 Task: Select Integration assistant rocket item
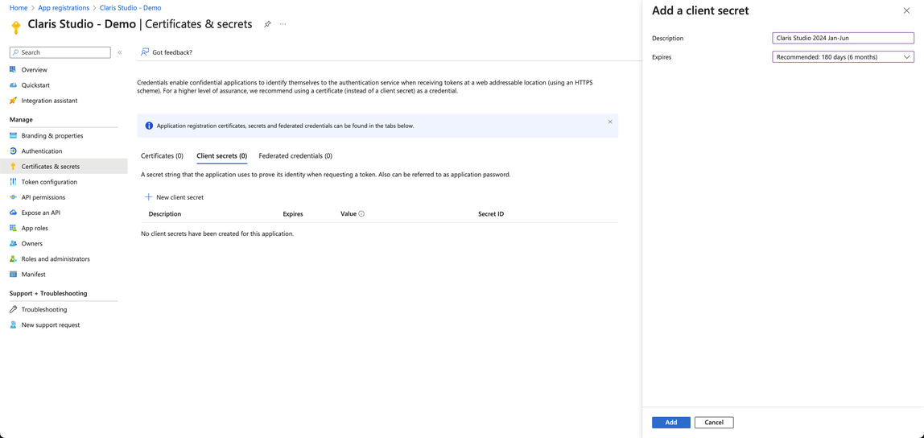click(x=49, y=101)
